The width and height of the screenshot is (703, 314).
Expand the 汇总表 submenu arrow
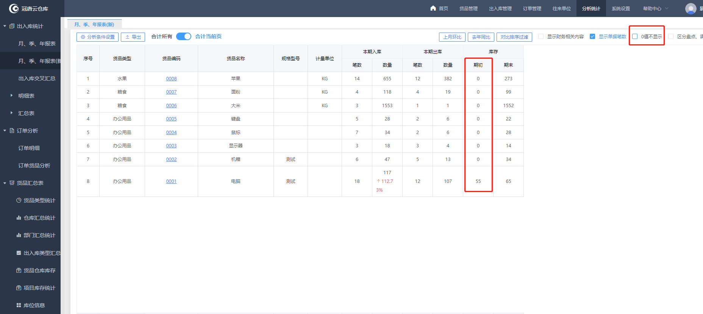pyautogui.click(x=11, y=113)
